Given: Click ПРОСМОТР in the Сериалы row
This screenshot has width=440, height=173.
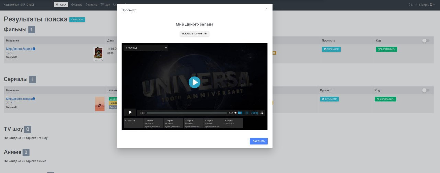Looking at the screenshot, I should (329, 99).
